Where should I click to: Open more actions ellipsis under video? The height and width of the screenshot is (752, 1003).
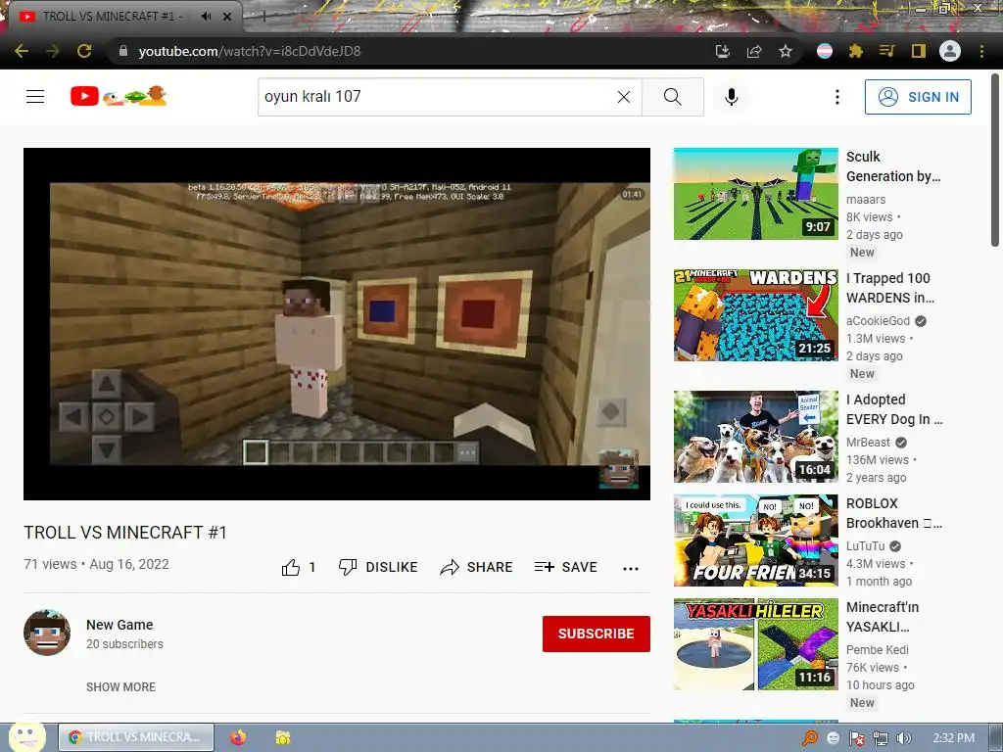point(631,568)
